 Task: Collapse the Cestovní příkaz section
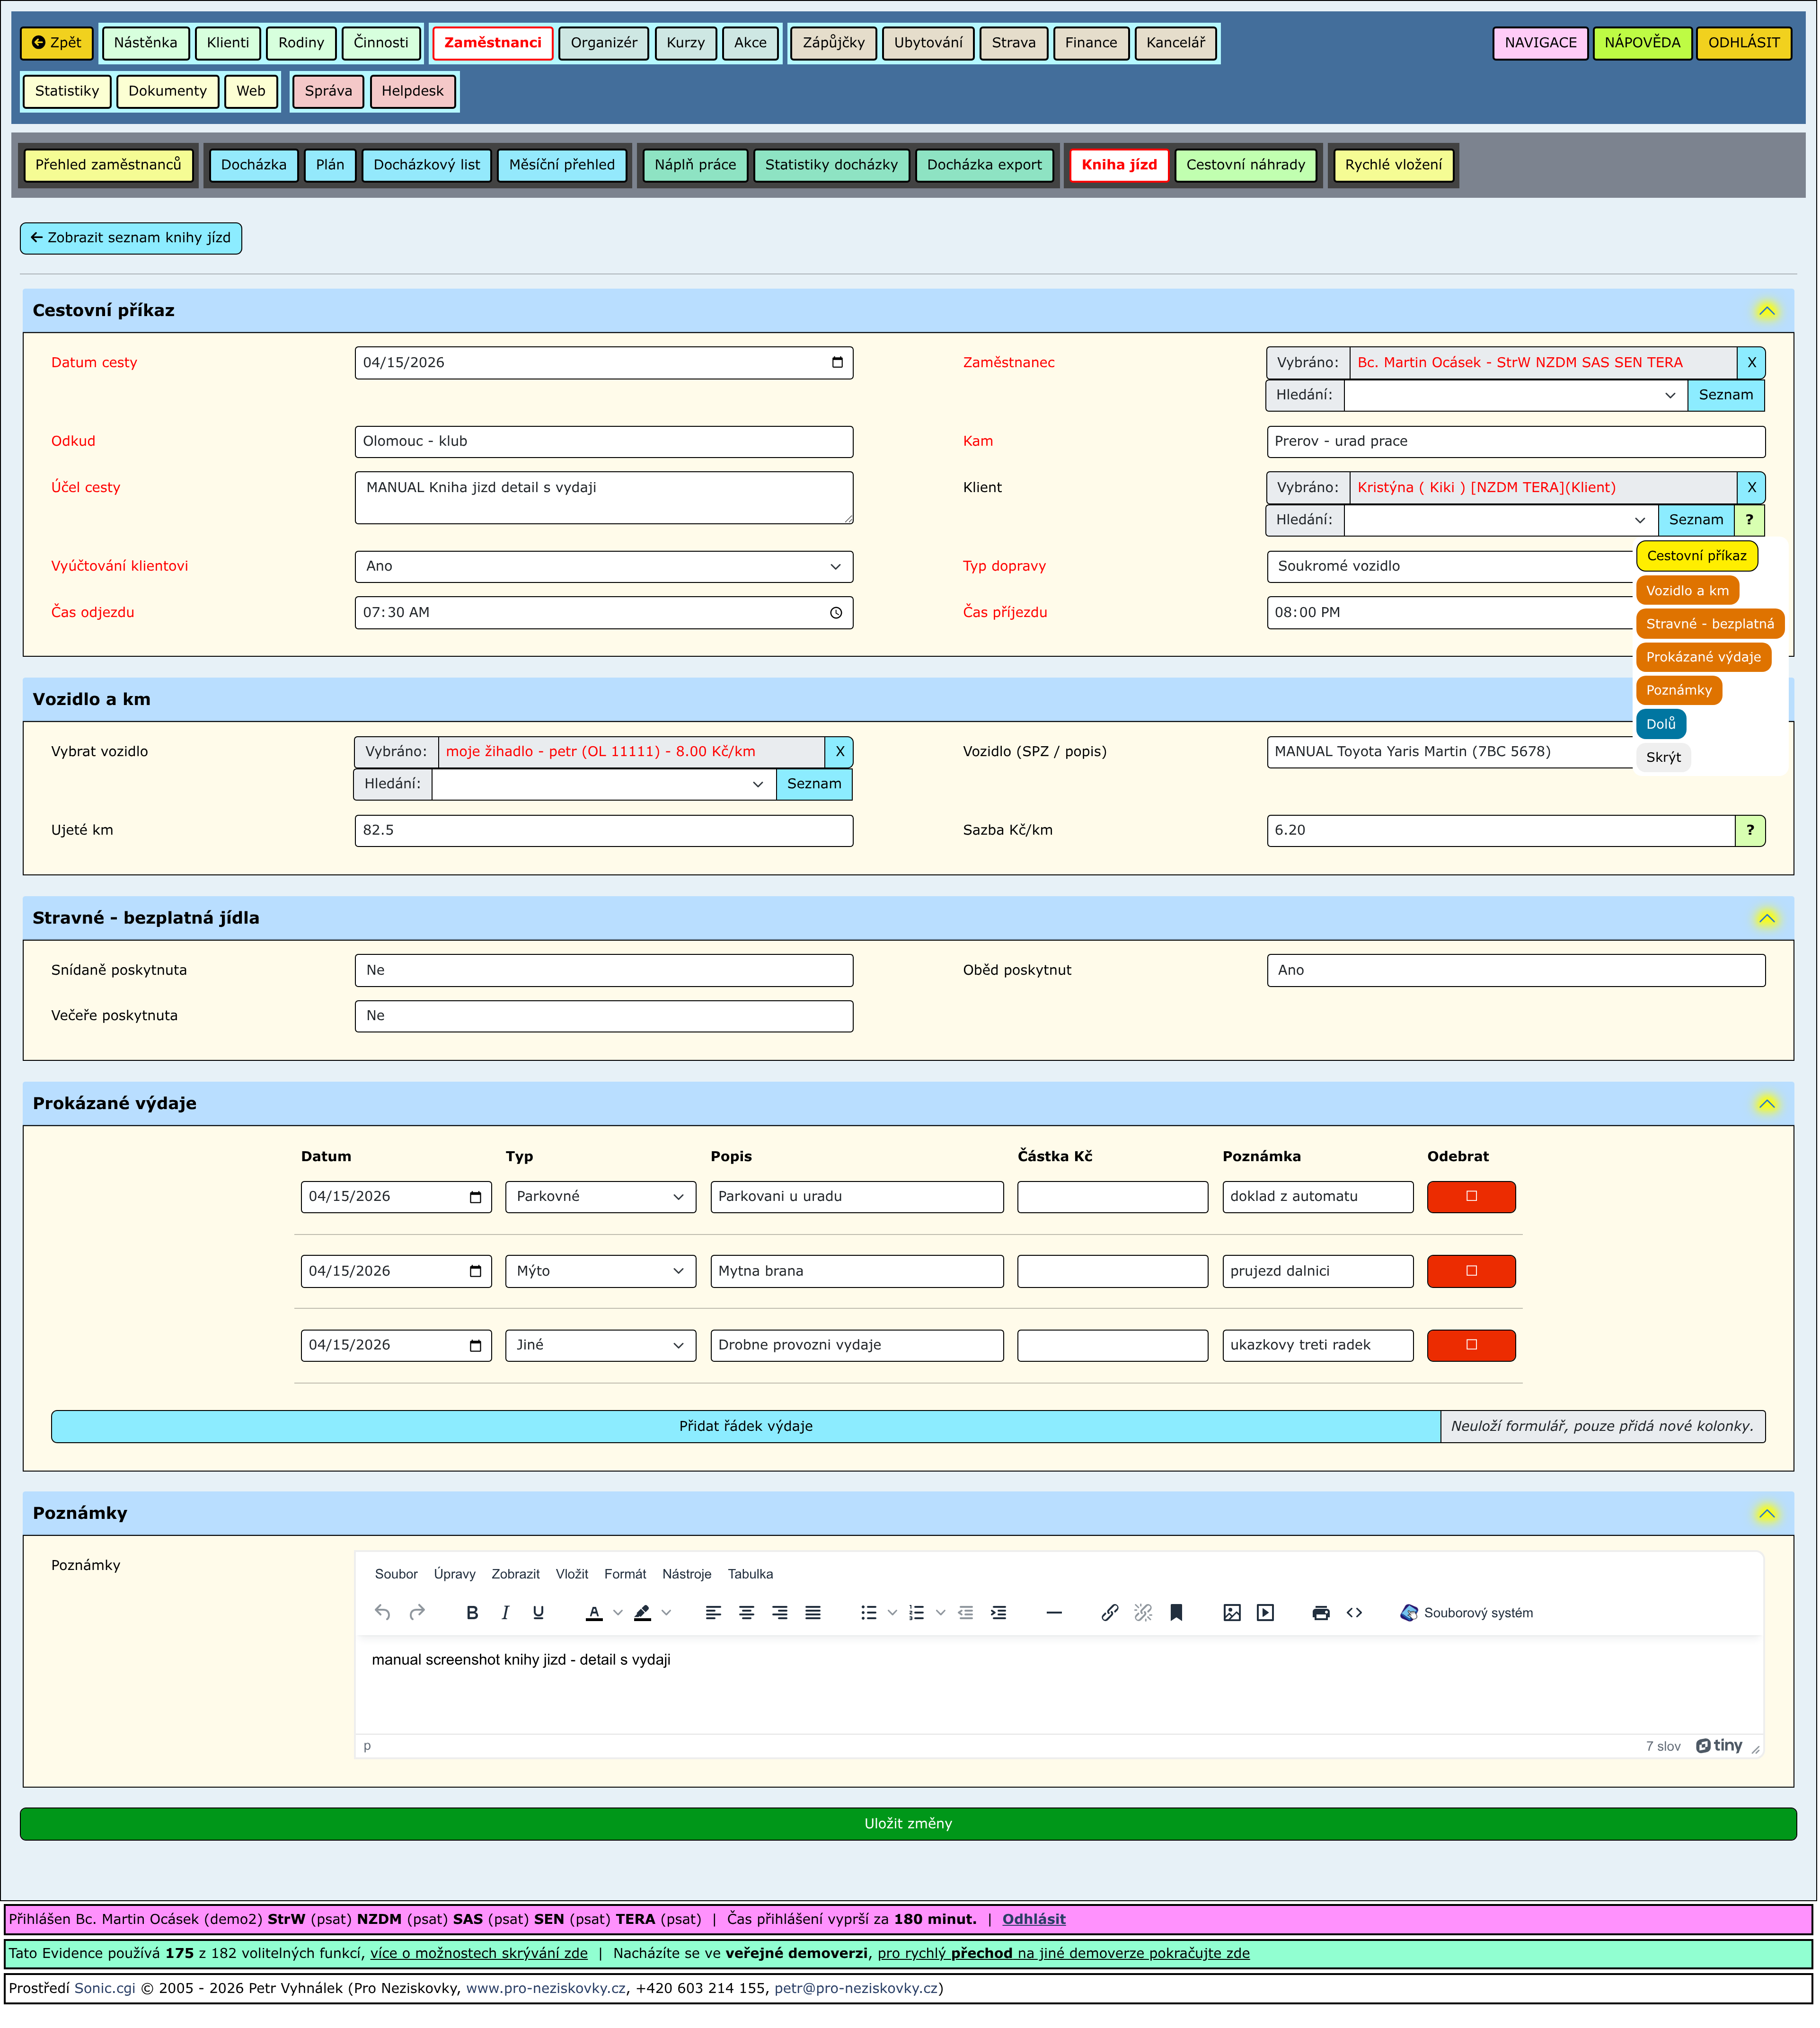coord(1766,311)
